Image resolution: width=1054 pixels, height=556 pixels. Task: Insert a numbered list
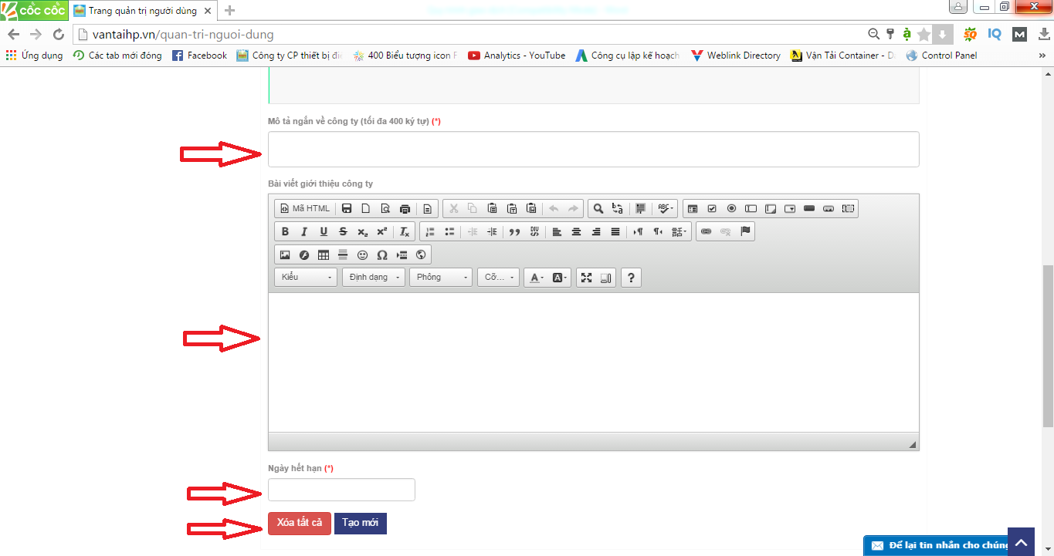click(x=430, y=232)
